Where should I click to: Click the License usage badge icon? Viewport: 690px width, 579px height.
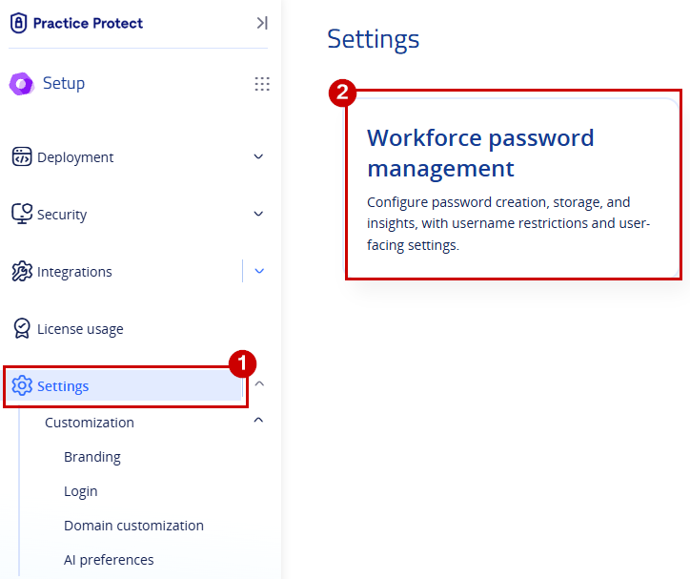click(22, 328)
